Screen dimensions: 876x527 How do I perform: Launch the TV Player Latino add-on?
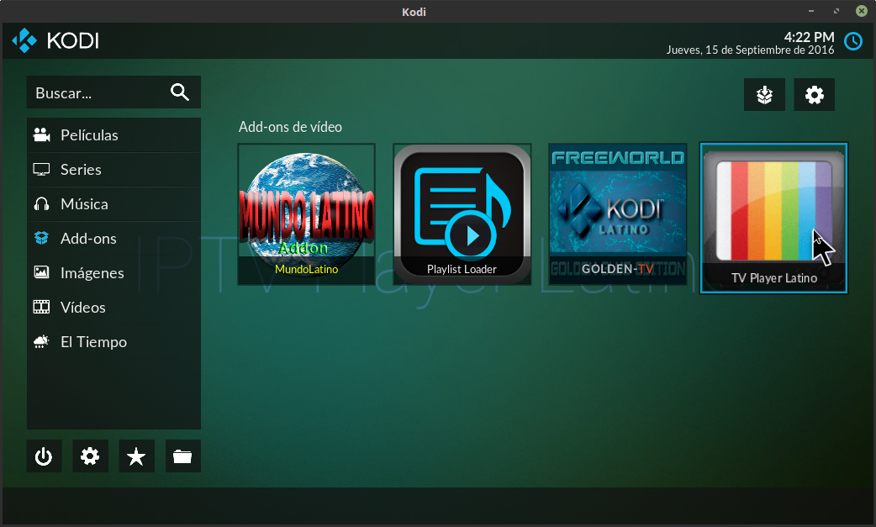pos(773,218)
